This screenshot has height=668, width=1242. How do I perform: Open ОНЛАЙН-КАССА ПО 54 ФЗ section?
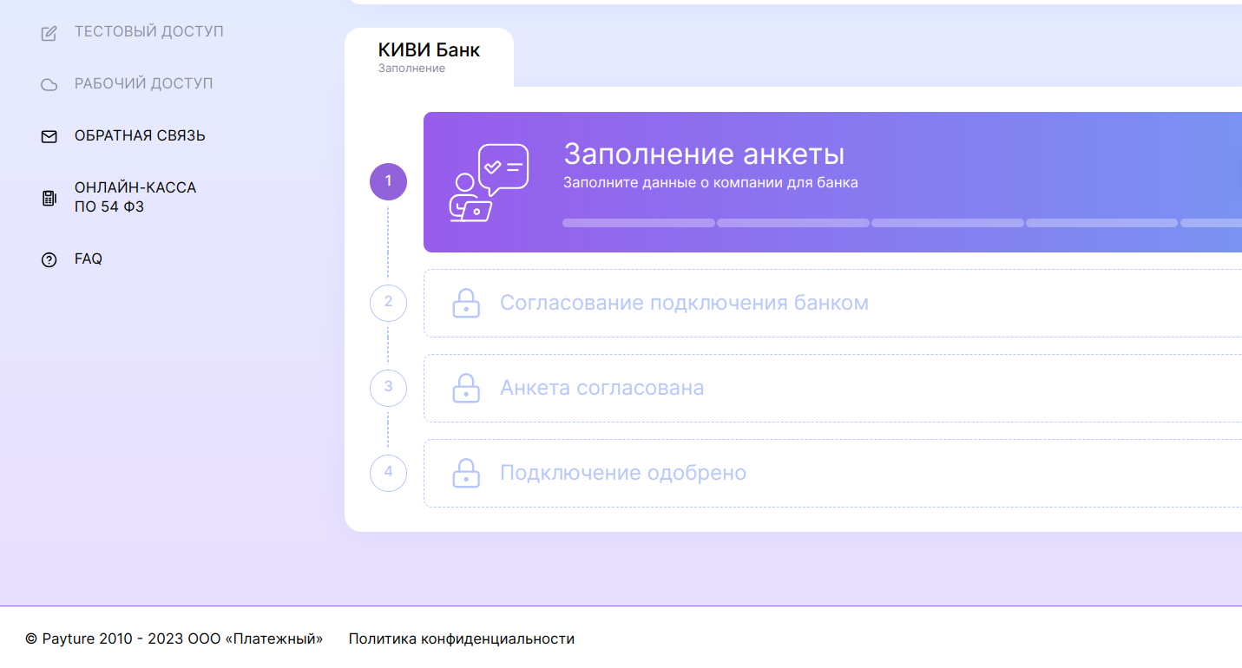(135, 197)
